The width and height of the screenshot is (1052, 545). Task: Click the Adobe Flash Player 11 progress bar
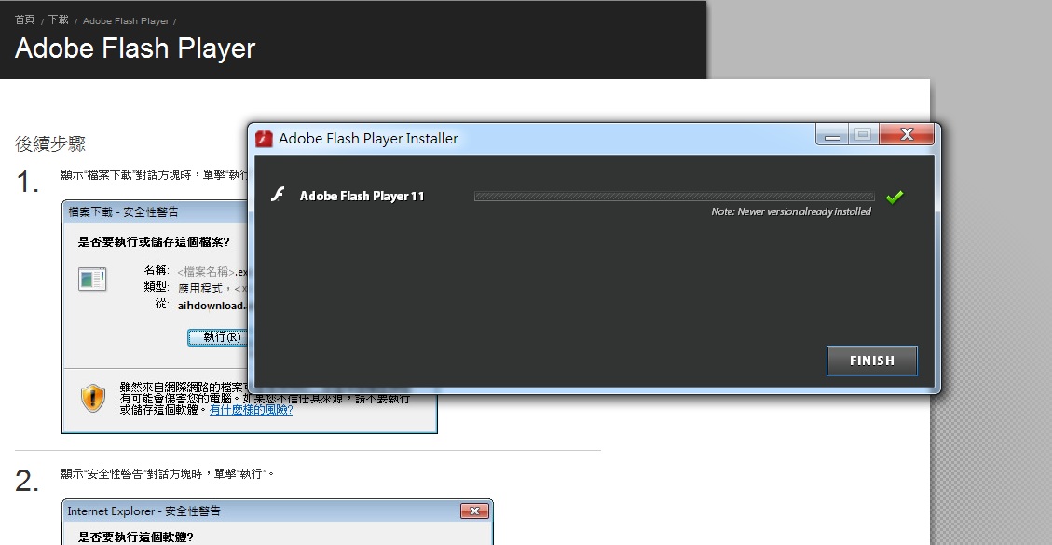tap(675, 197)
